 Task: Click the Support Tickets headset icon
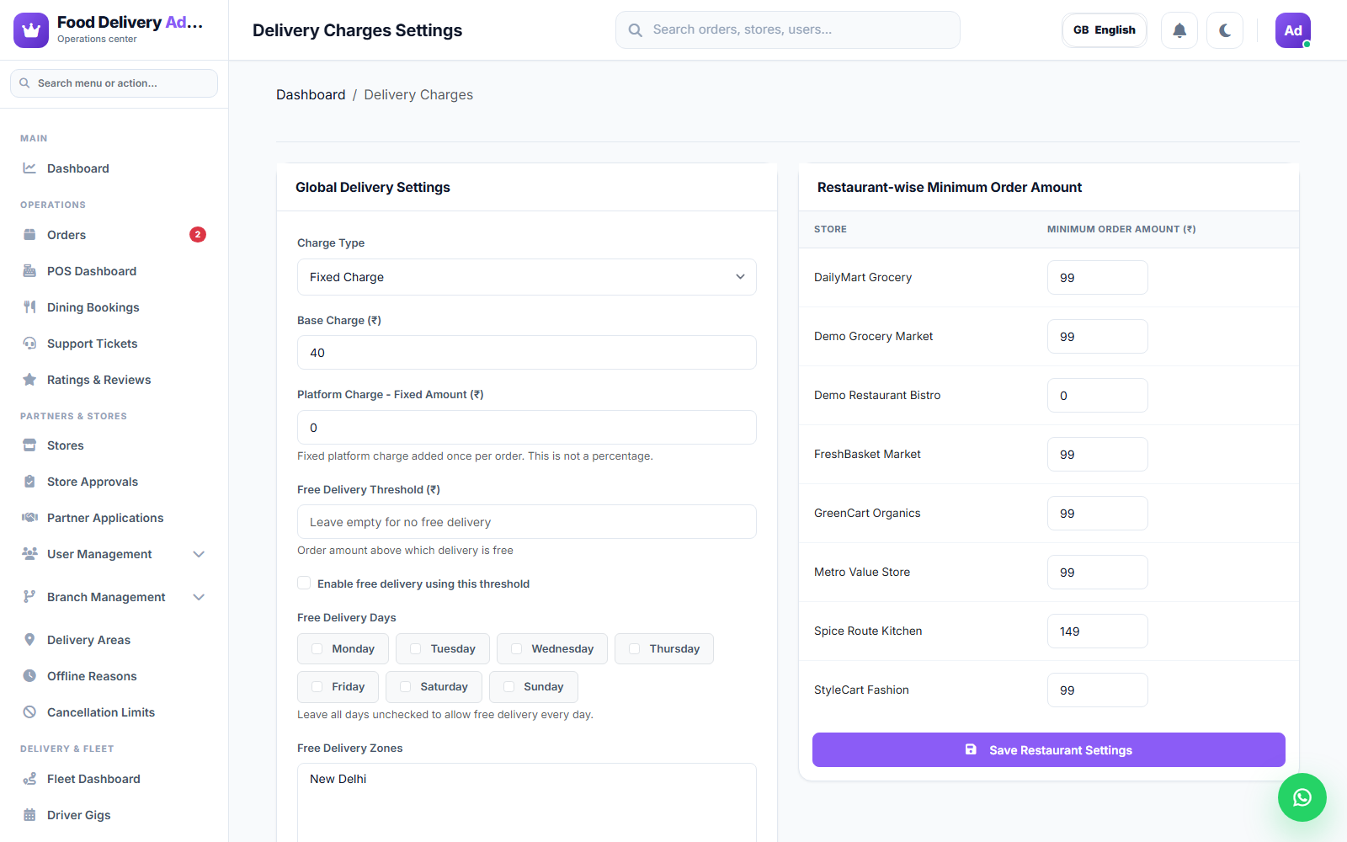pyautogui.click(x=29, y=343)
